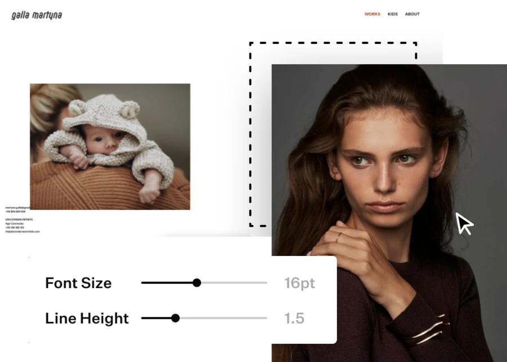The width and height of the screenshot is (507, 362).
Task: Click the Line Height label
Action: click(x=87, y=319)
